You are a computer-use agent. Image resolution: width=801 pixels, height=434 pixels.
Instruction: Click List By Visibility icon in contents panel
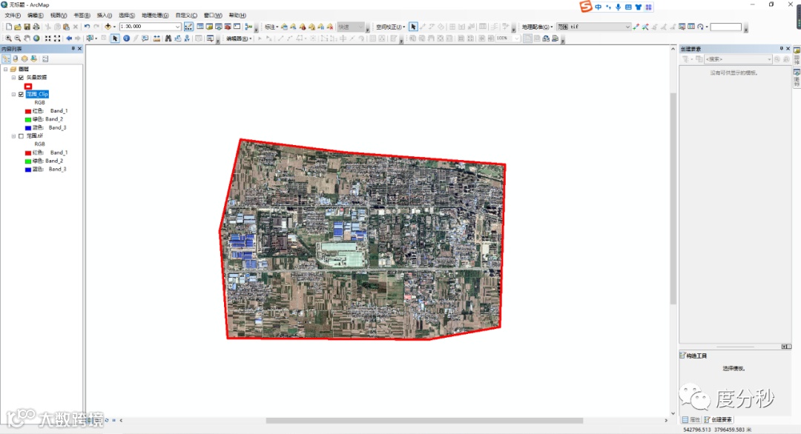[x=24, y=59]
